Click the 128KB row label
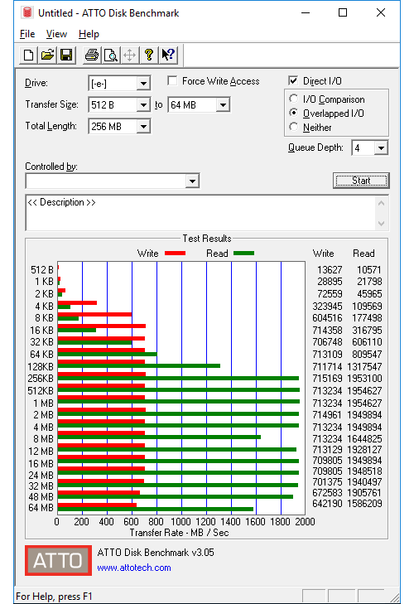Viewport: 414px width, 604px height. [x=41, y=366]
